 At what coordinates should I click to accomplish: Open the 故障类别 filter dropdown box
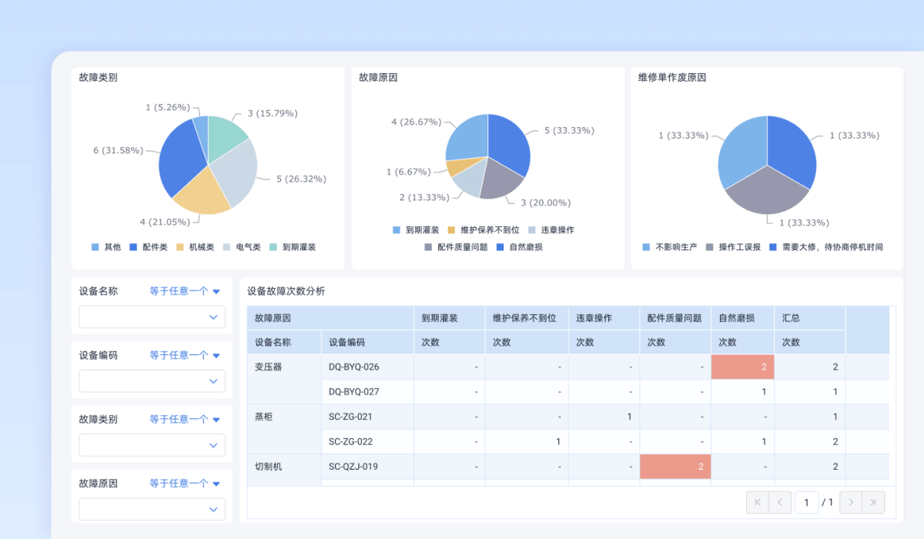click(x=152, y=445)
